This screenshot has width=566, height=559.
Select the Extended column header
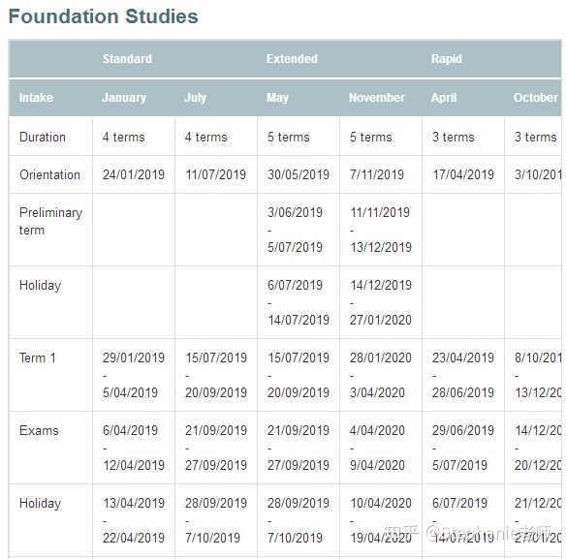tap(292, 59)
